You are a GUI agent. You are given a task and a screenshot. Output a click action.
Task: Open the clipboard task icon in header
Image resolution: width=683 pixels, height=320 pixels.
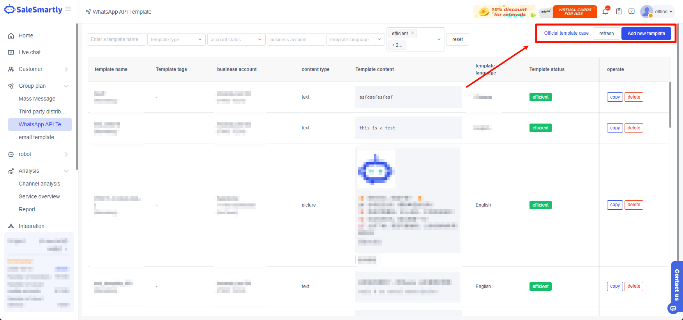[x=619, y=12]
